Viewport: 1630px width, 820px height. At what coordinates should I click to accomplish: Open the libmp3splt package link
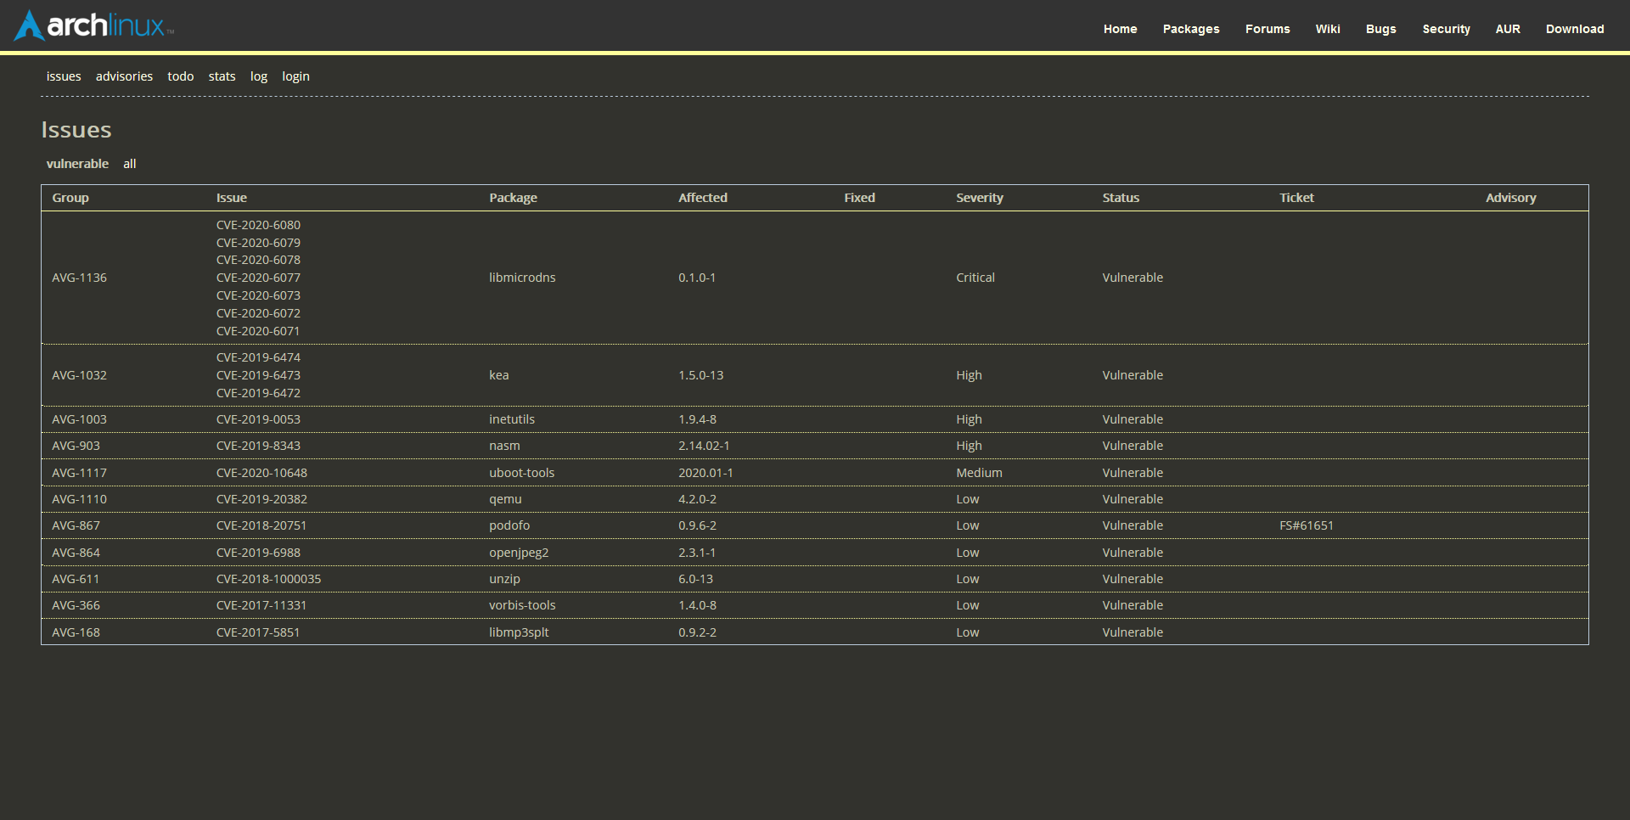pos(519,632)
